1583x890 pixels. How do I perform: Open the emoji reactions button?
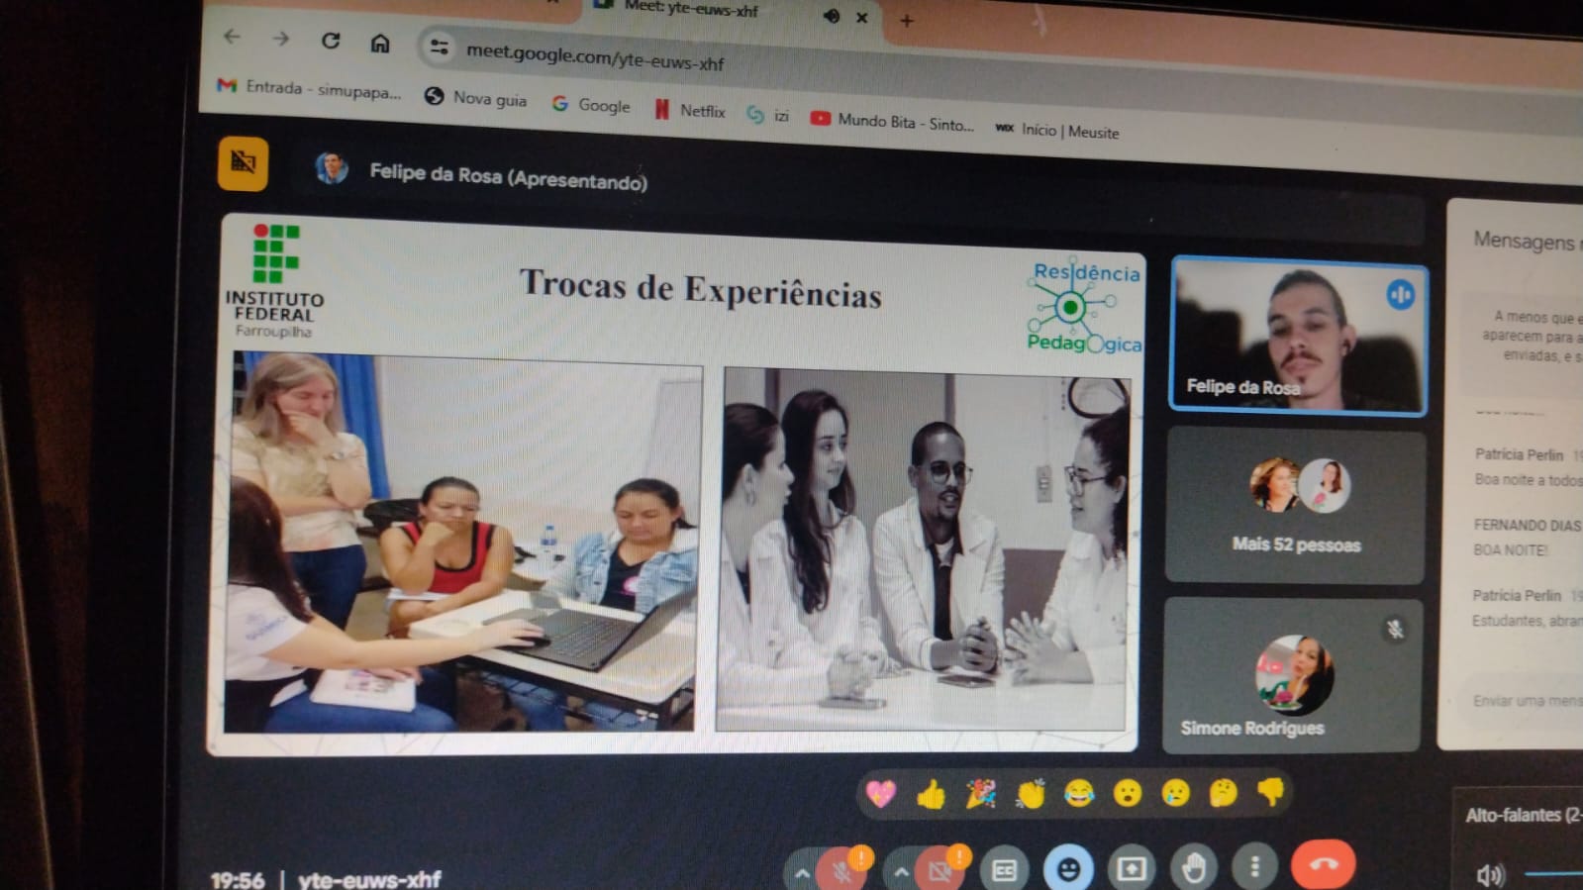(x=1068, y=869)
